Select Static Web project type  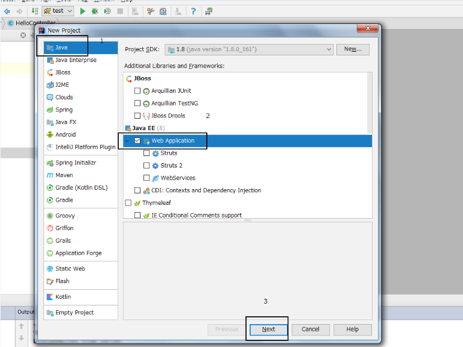81,269
